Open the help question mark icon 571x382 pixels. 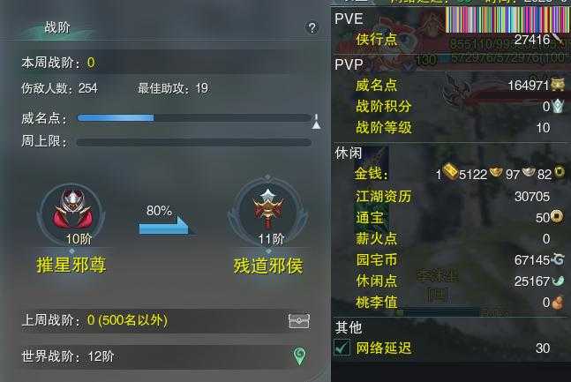(x=312, y=27)
